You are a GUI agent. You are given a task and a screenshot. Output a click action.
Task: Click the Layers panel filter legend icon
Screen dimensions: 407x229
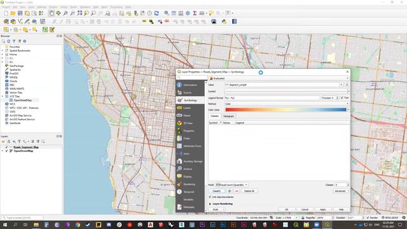coord(19,141)
